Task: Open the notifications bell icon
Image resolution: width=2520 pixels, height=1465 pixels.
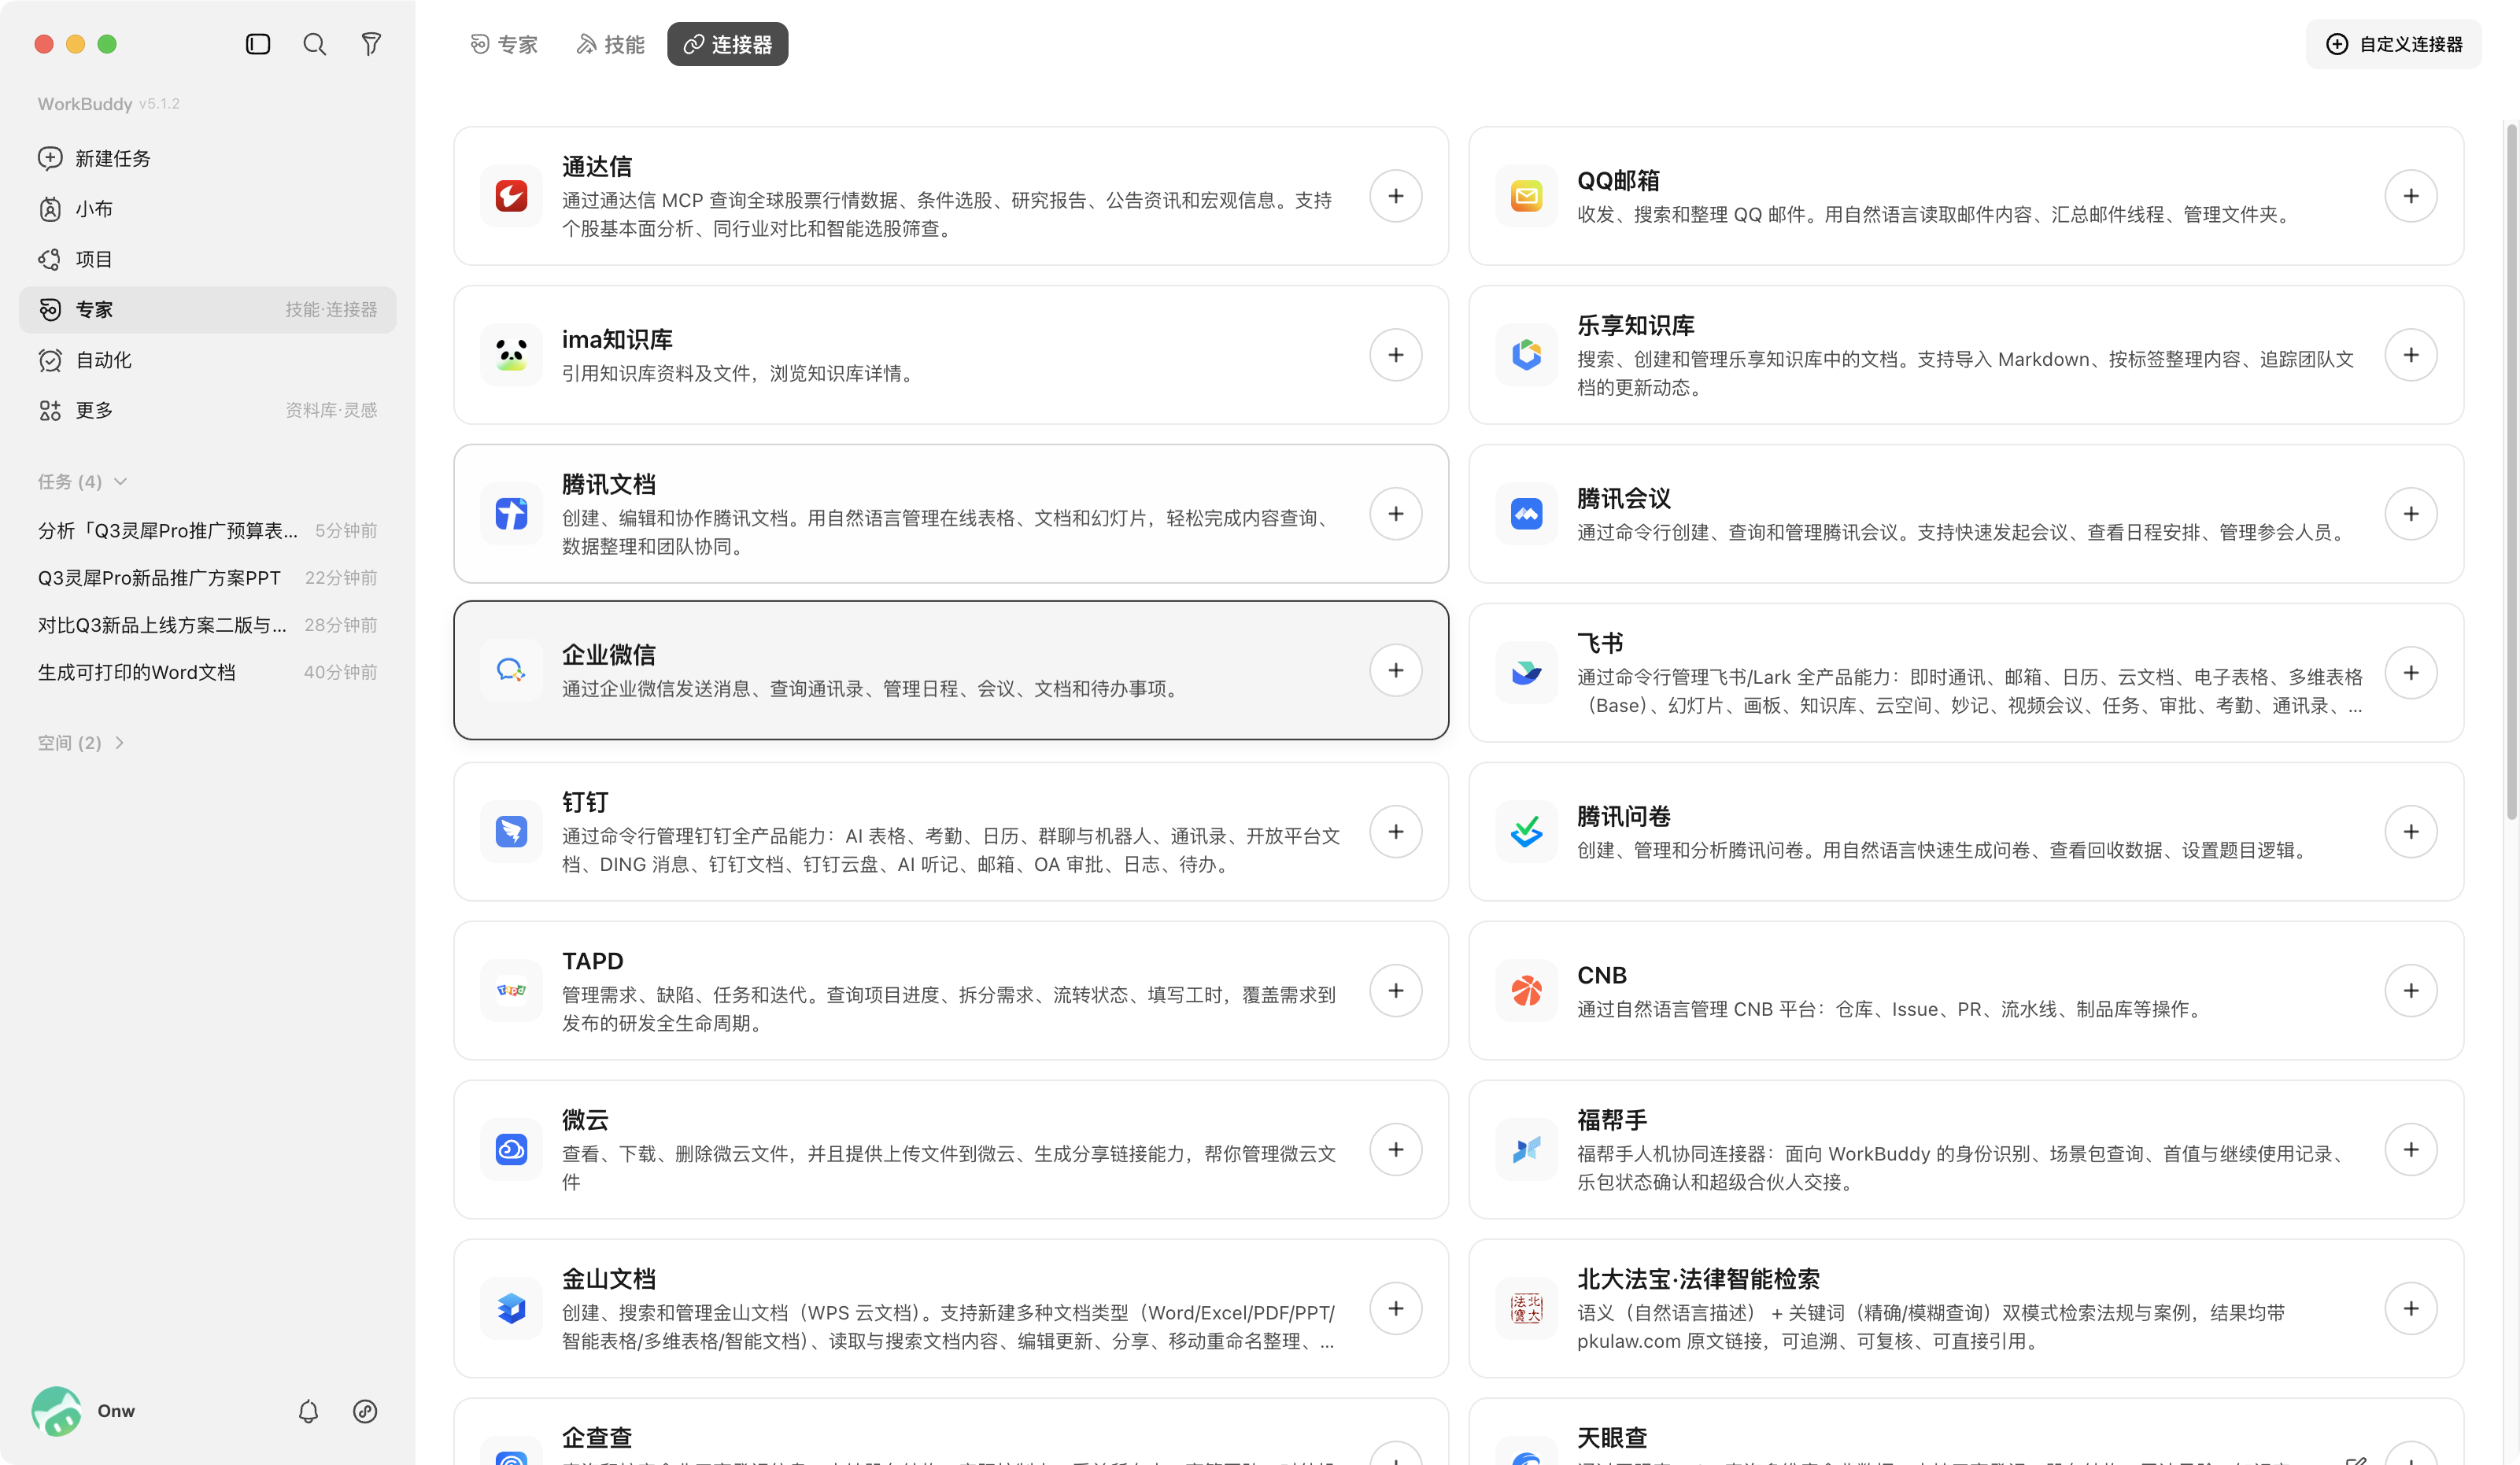Action: pos(308,1411)
